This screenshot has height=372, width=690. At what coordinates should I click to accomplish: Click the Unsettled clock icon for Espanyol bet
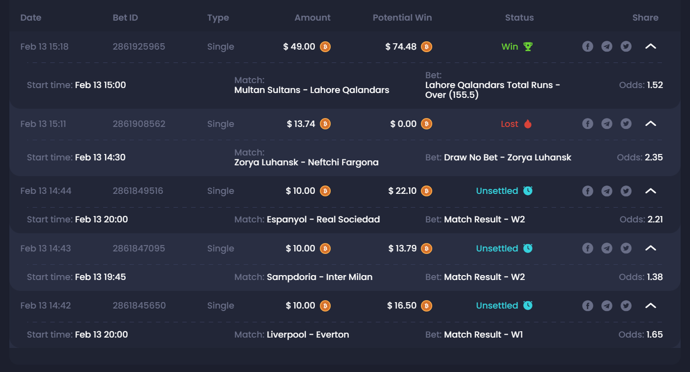click(x=528, y=191)
